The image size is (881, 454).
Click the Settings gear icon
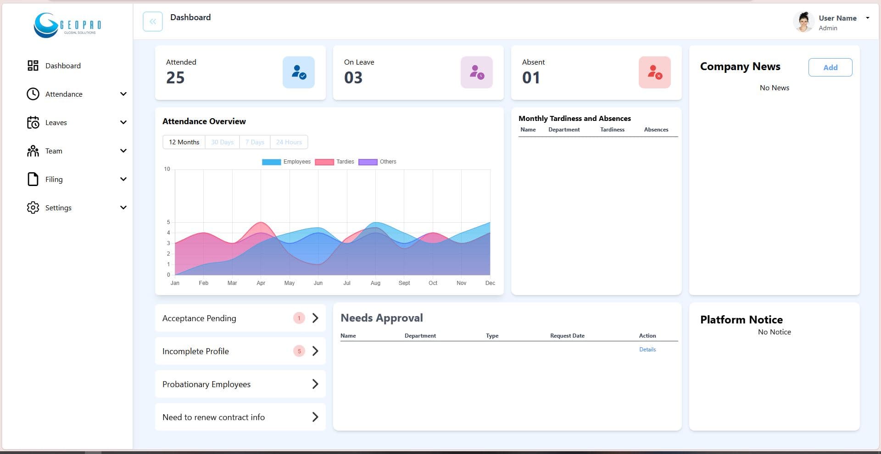tap(33, 208)
